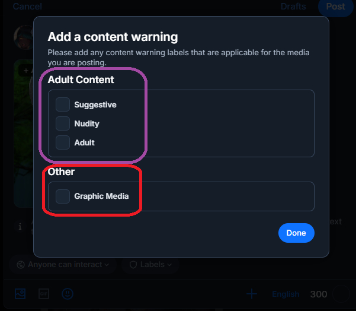356x311 pixels.
Task: Click the Post button
Action: tap(335, 7)
